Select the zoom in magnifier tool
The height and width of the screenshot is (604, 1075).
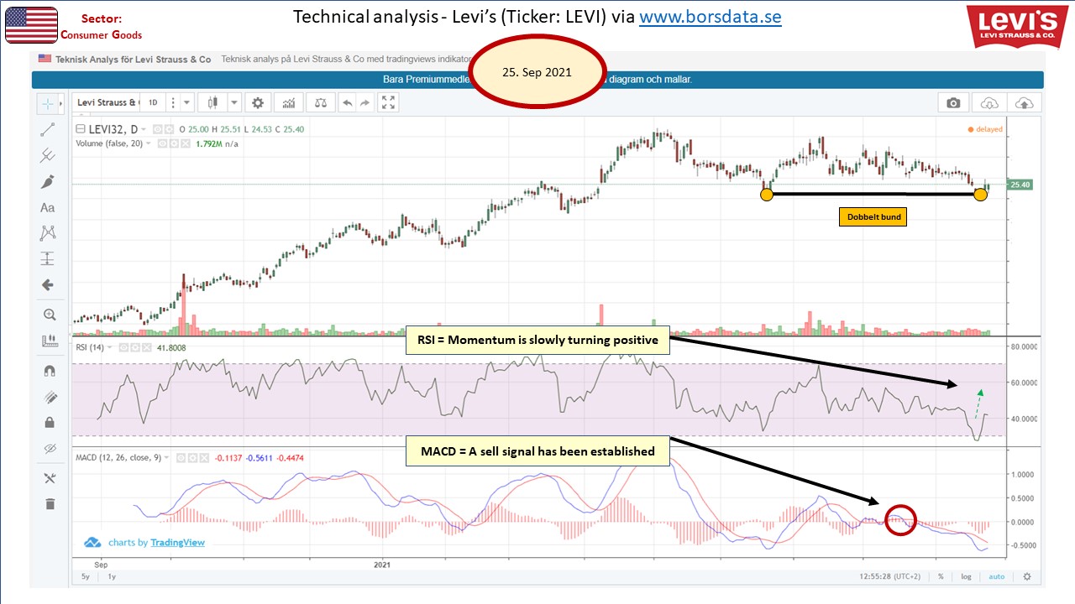click(49, 315)
